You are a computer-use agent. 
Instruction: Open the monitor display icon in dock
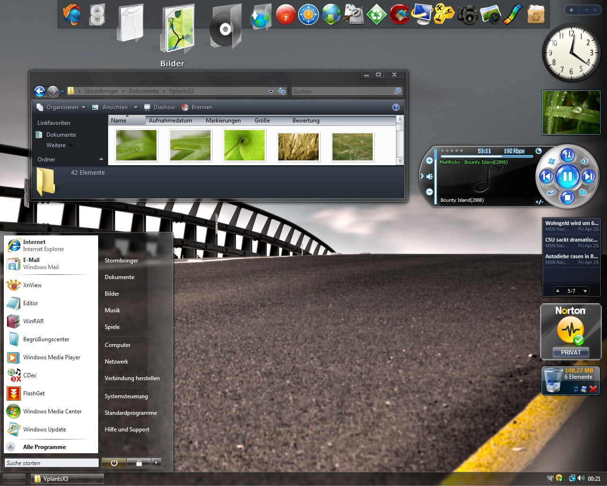(x=422, y=14)
